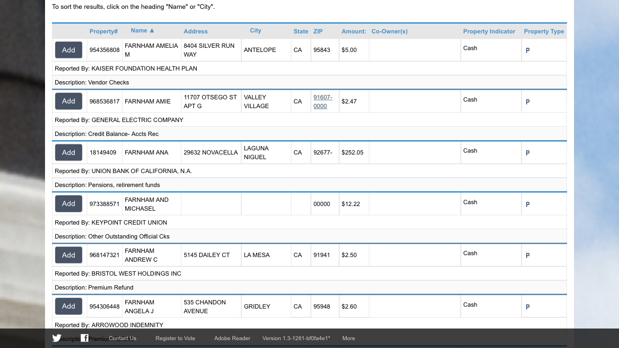
Task: Click the amount $252.05
Action: click(353, 153)
